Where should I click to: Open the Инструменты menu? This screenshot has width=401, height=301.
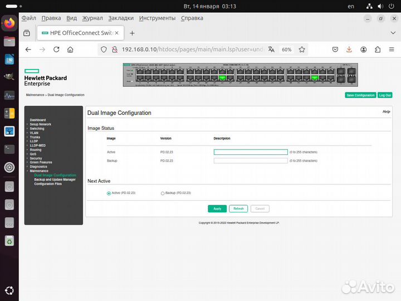point(157,18)
